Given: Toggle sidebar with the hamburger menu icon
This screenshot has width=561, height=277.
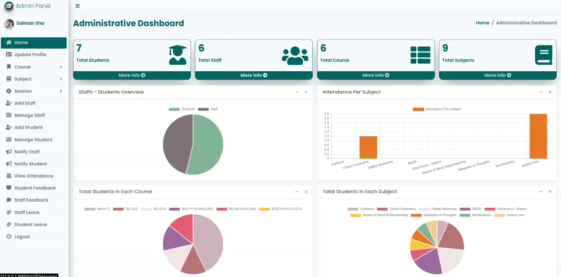Looking at the screenshot, I should (x=77, y=6).
